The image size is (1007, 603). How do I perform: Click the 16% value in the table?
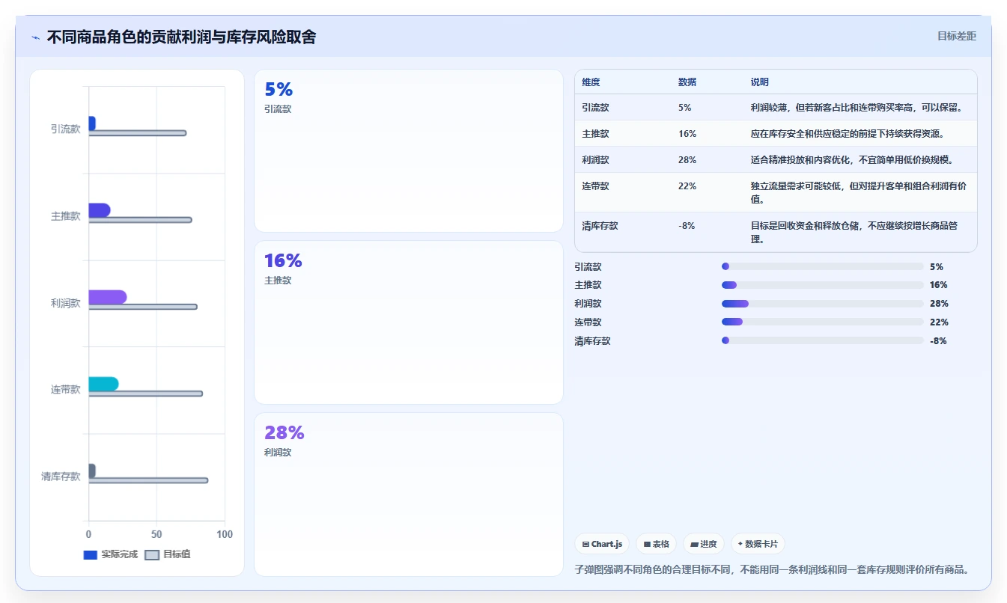(687, 134)
